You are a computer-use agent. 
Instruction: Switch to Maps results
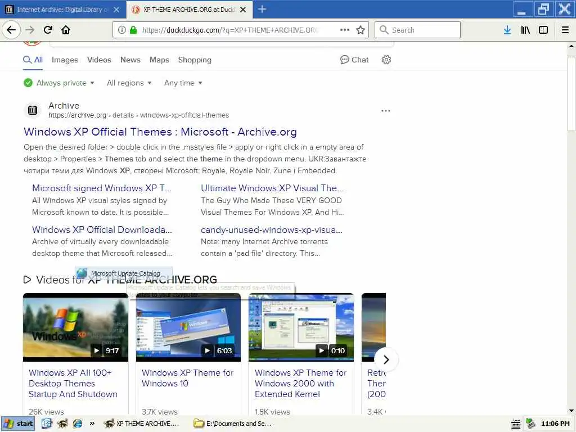click(x=159, y=60)
